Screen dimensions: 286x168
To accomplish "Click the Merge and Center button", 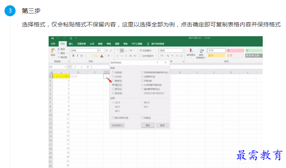I will (147, 56).
